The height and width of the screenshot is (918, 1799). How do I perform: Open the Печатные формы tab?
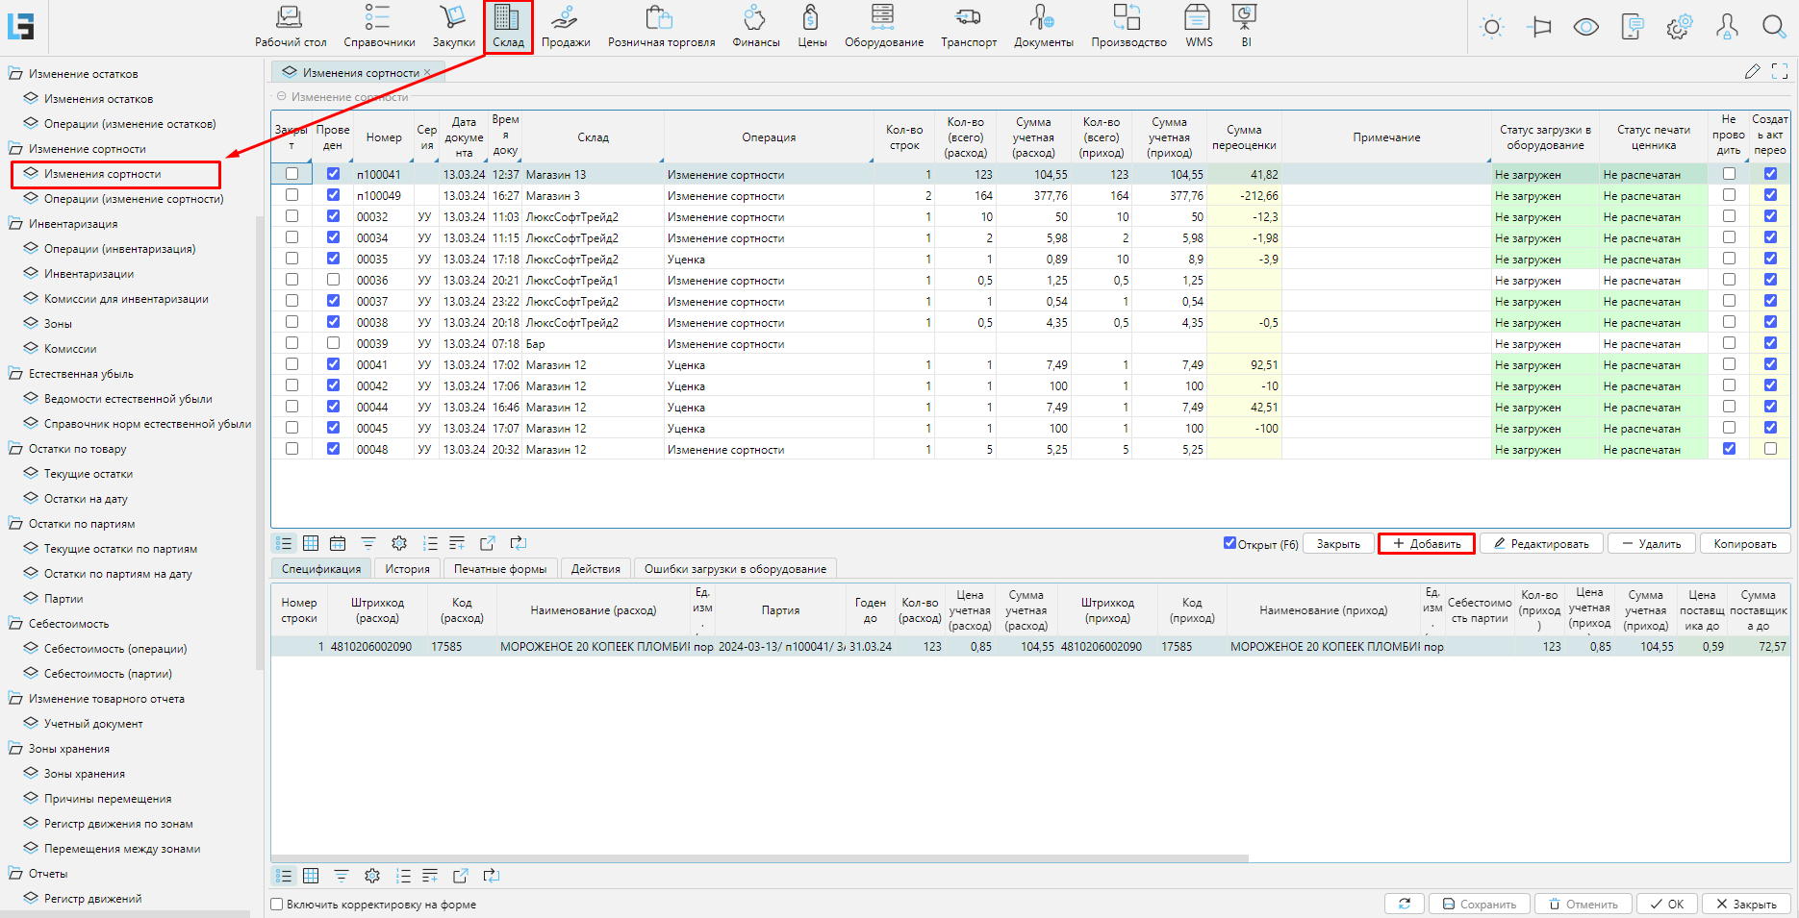[x=499, y=569]
